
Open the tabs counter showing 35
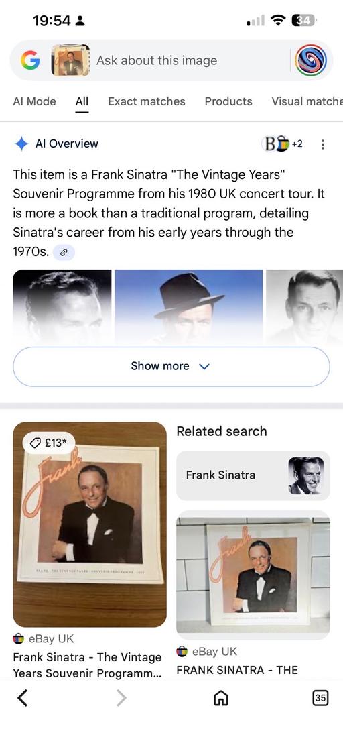click(x=320, y=697)
